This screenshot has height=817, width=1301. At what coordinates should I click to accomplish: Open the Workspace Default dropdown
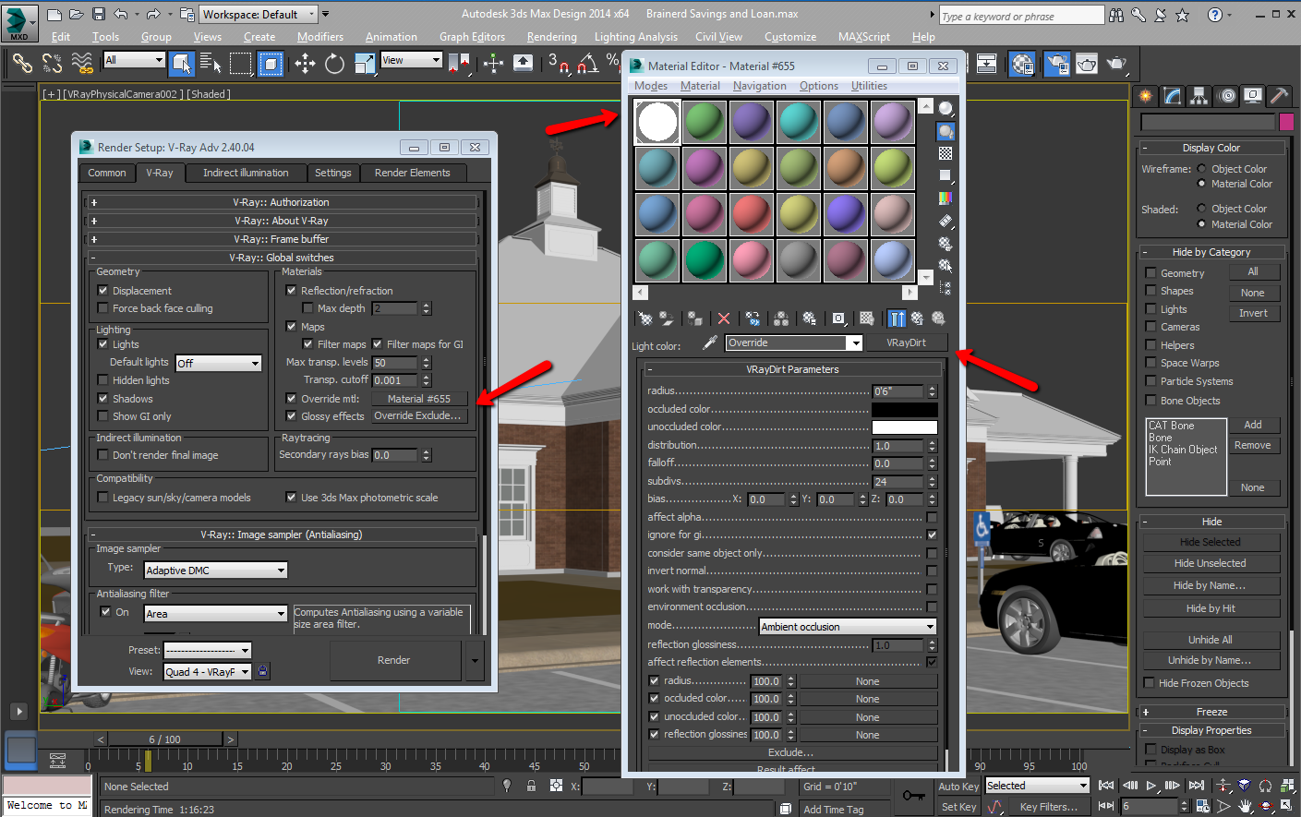(259, 14)
